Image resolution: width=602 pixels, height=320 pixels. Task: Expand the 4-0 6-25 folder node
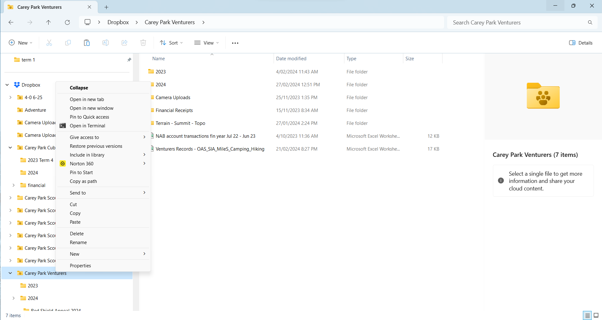pos(10,97)
